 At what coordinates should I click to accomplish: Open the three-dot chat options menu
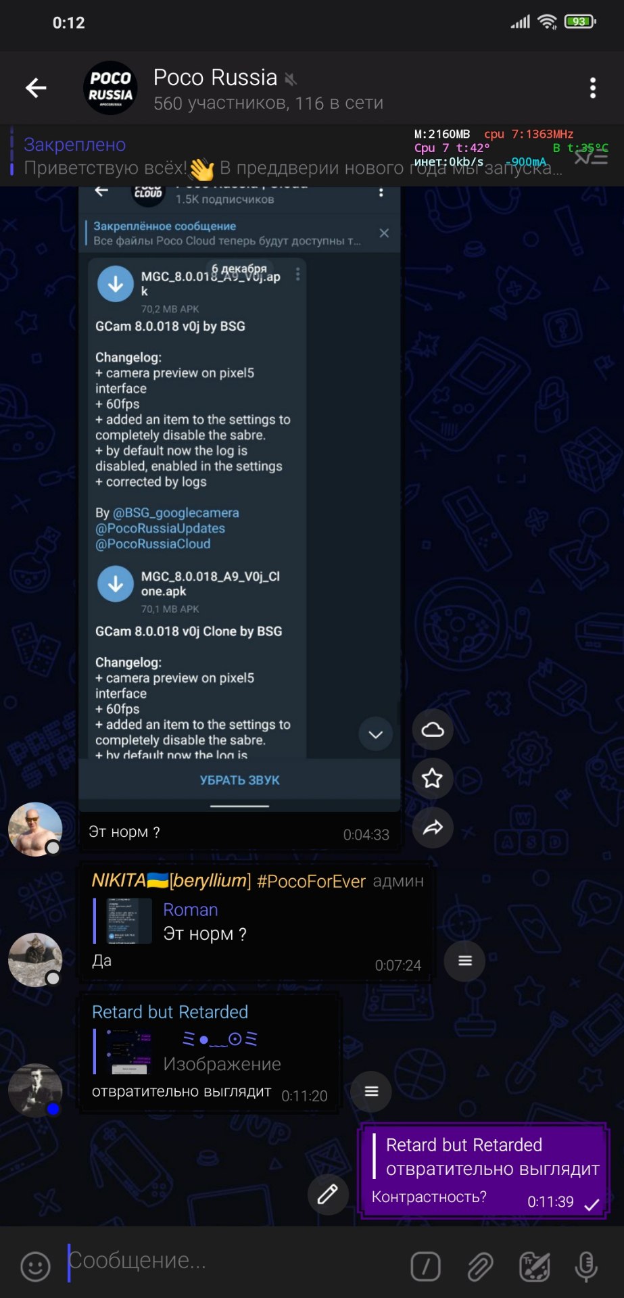coord(593,88)
